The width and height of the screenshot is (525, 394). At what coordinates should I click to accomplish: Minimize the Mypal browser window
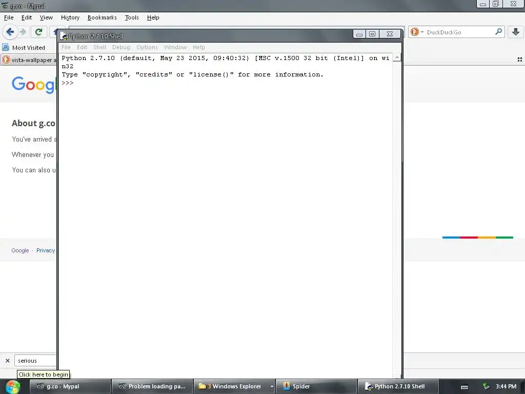pyautogui.click(x=483, y=4)
